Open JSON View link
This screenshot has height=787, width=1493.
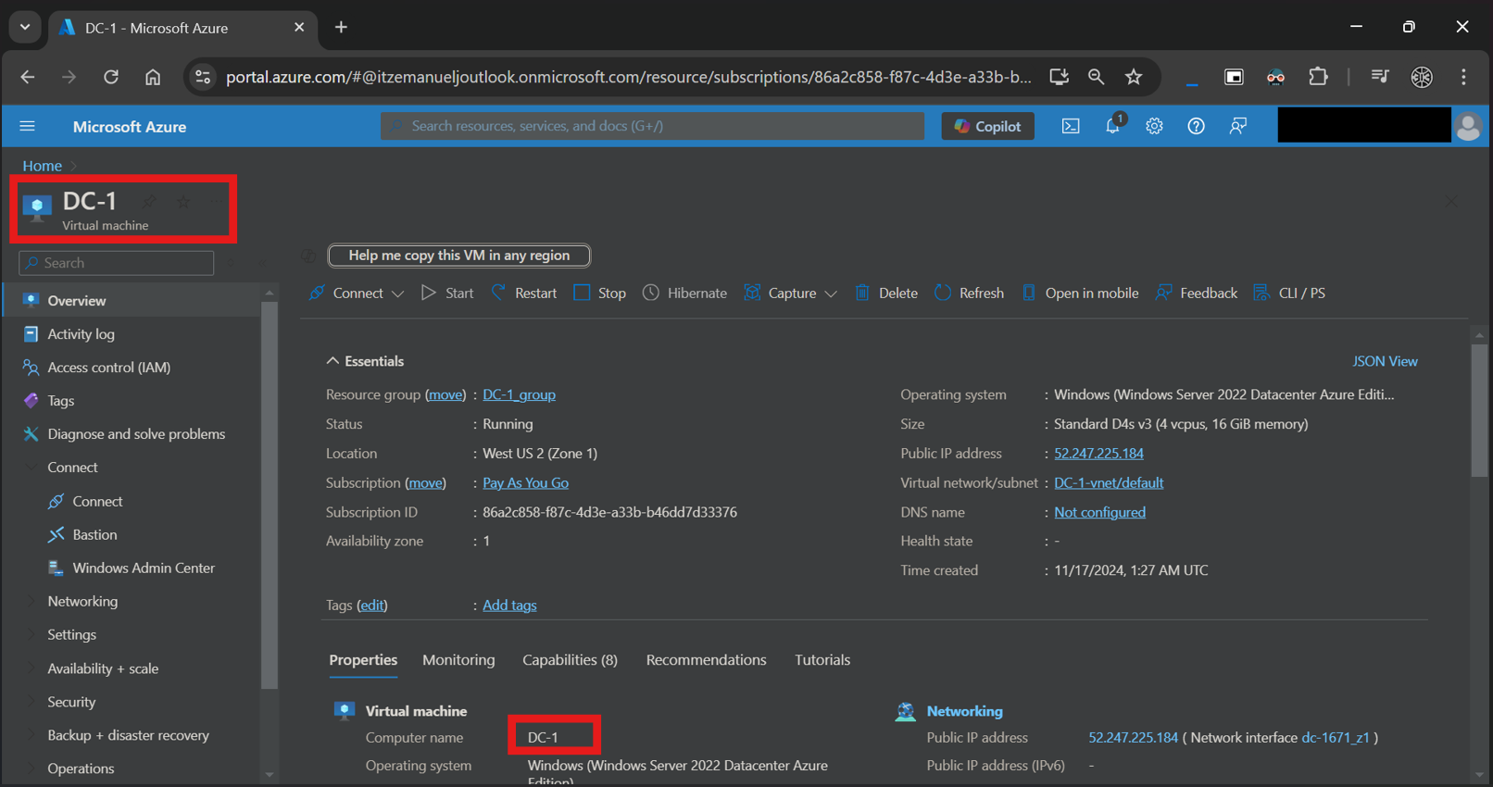coord(1385,361)
